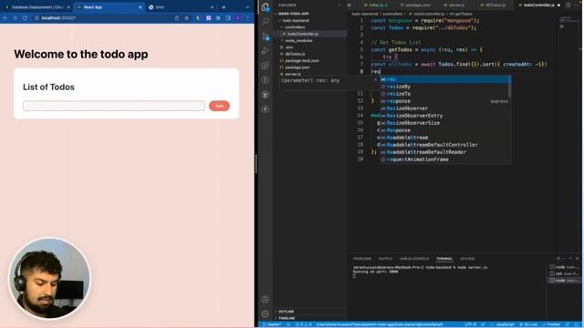Switch to the Output panel tab
This screenshot has width=584, height=328.
[385, 259]
